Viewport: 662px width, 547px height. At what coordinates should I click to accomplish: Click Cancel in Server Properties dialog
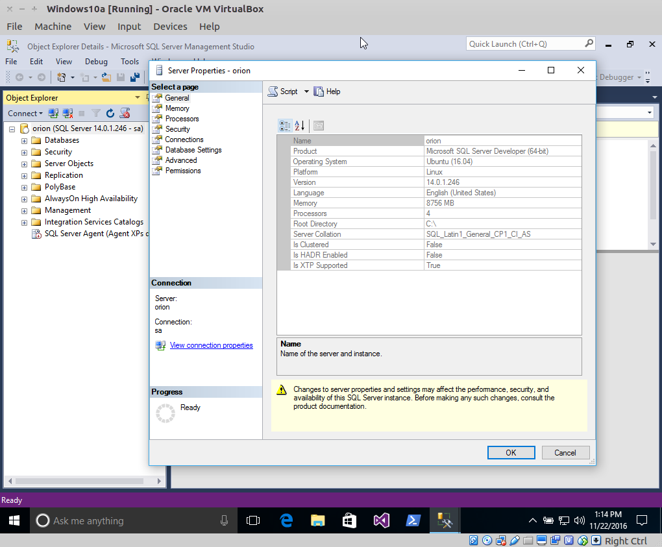(565, 452)
